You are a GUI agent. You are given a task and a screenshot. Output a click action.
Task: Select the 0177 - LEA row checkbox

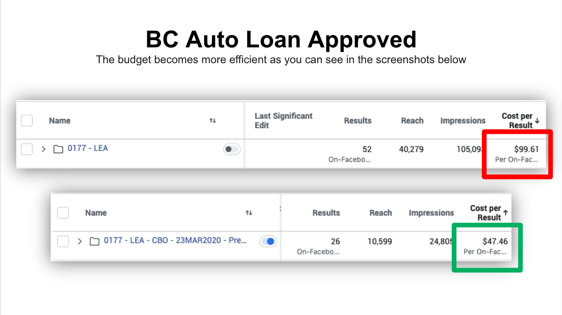[x=27, y=149]
